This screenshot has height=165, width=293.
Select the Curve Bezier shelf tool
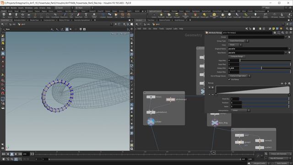(x=55, y=15)
